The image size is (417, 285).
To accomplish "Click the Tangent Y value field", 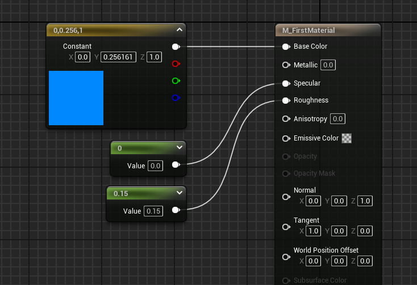I will pos(339,231).
